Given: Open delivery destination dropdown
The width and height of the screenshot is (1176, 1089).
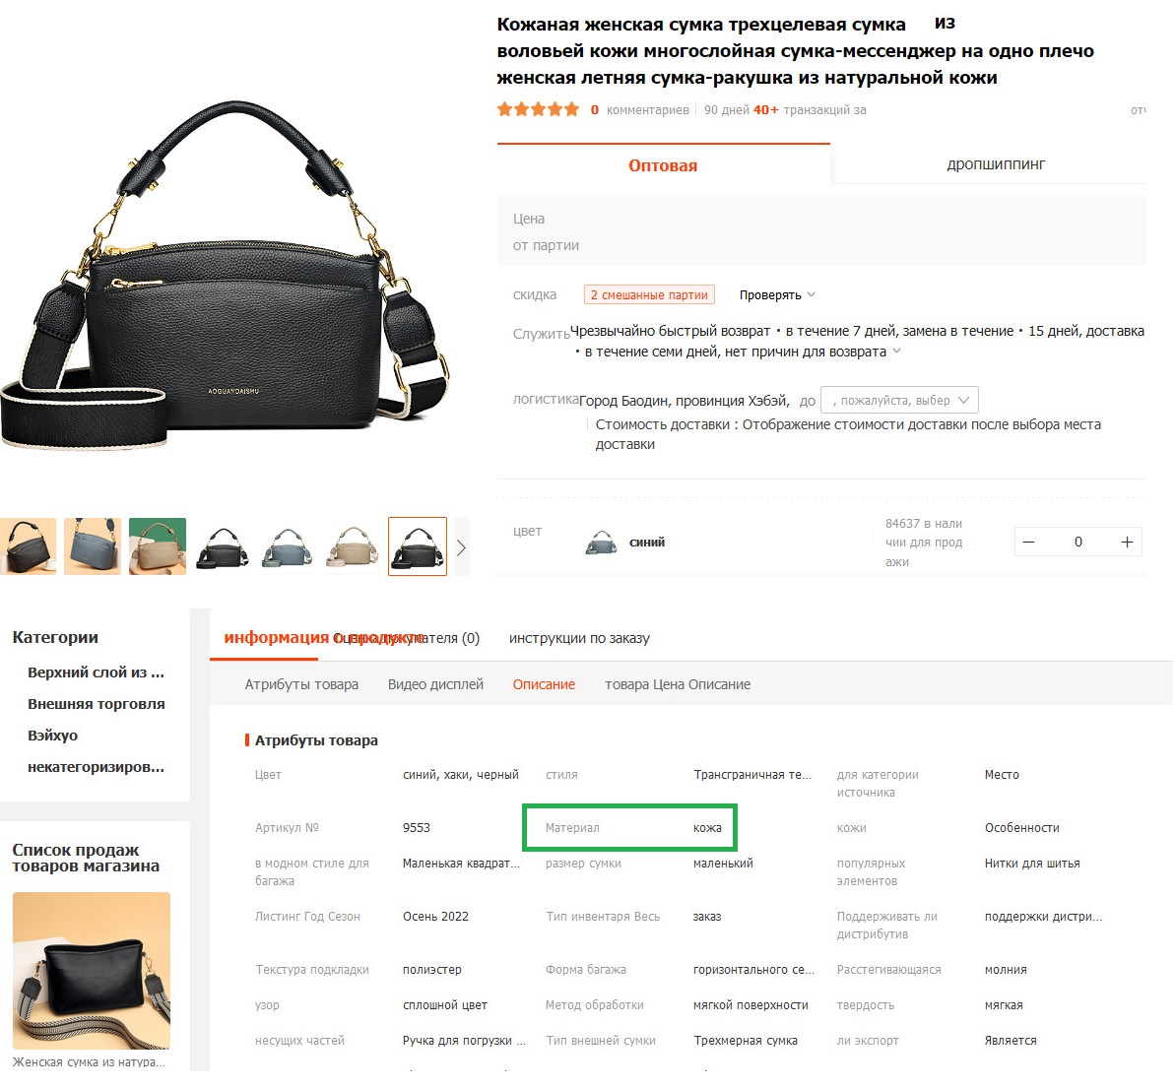Looking at the screenshot, I should point(900,401).
